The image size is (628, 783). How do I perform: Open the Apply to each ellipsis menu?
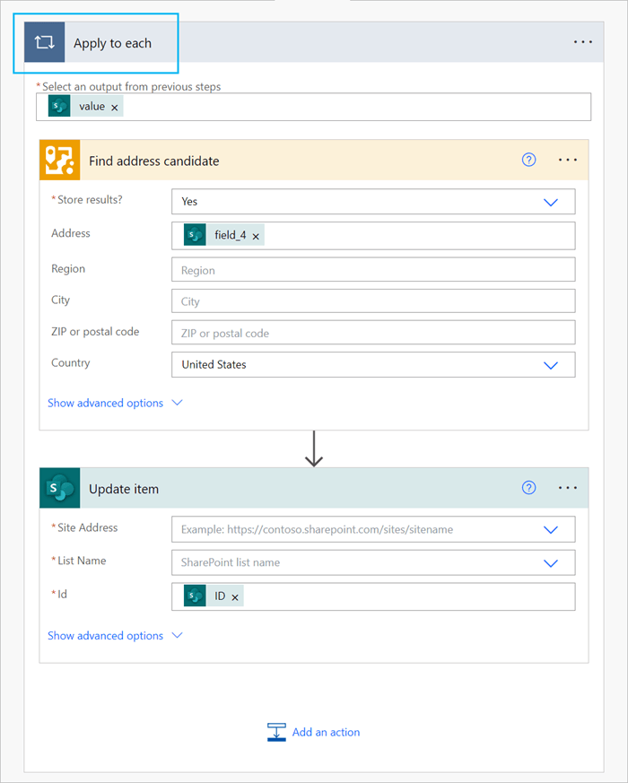[583, 42]
